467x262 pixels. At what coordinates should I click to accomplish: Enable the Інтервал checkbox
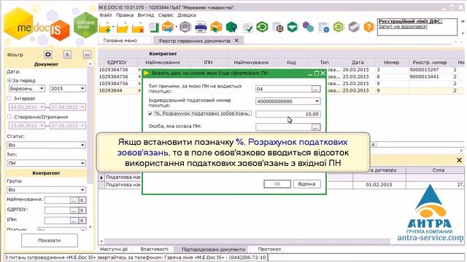(9, 98)
